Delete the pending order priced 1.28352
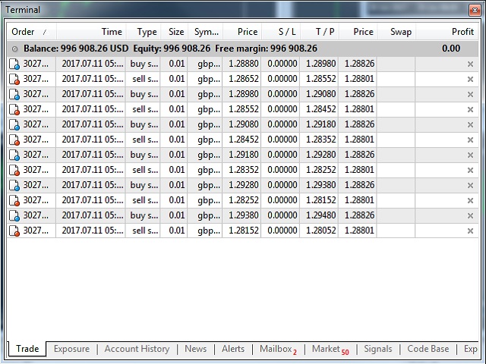This screenshot has width=486, height=364. 470,170
